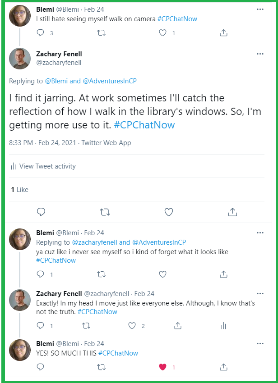Share Blemi's first tweet
The height and width of the screenshot is (383, 278).
click(223, 32)
